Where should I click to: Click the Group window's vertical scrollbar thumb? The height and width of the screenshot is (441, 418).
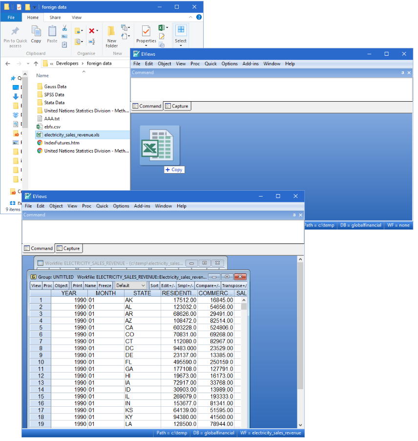coord(244,306)
